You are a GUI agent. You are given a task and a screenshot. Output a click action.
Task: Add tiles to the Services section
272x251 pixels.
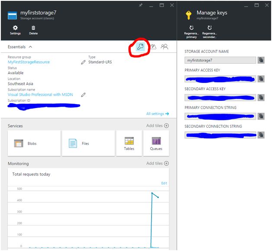tap(157, 126)
